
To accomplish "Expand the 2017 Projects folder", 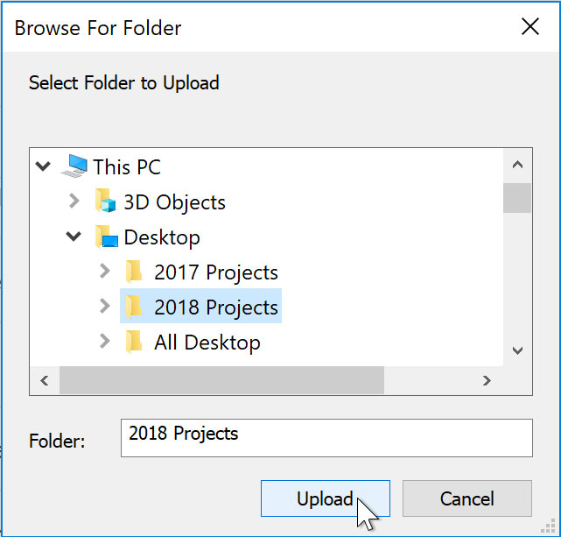I will [x=105, y=272].
